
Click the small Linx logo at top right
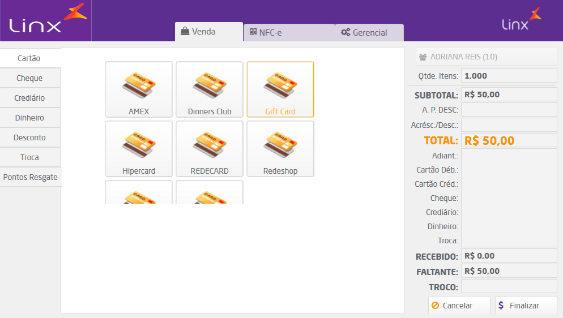click(521, 19)
